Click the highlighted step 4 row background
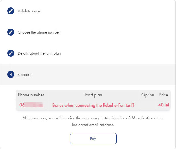 [x=102, y=75]
